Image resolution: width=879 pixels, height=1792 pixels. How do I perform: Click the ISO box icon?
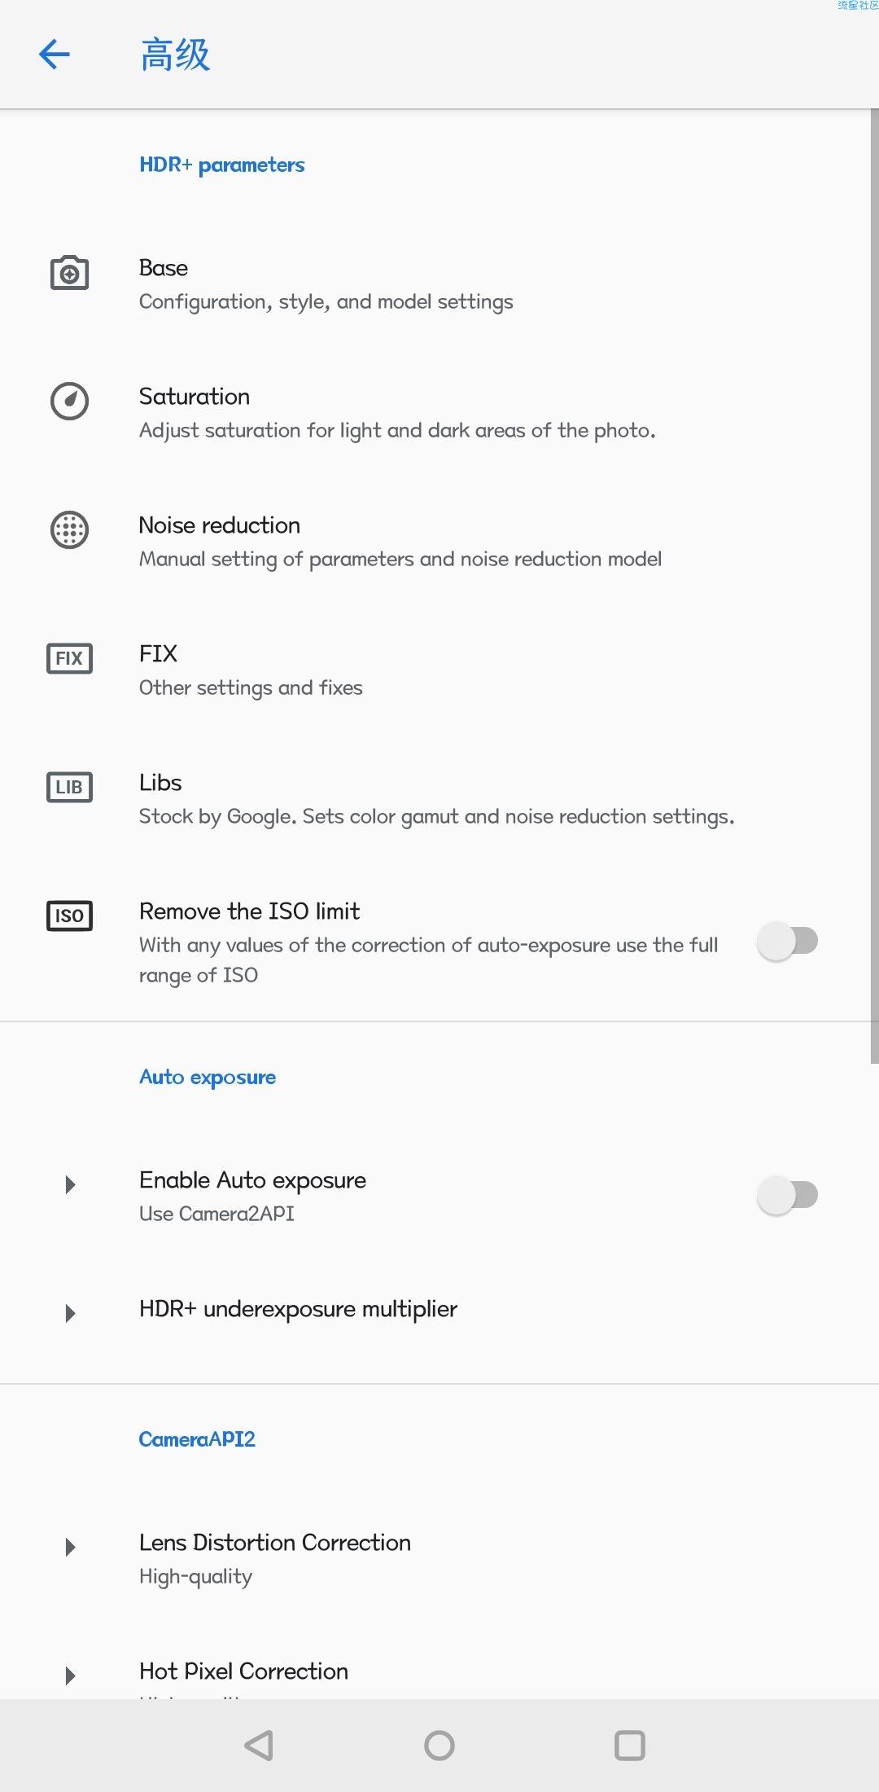pos(70,916)
